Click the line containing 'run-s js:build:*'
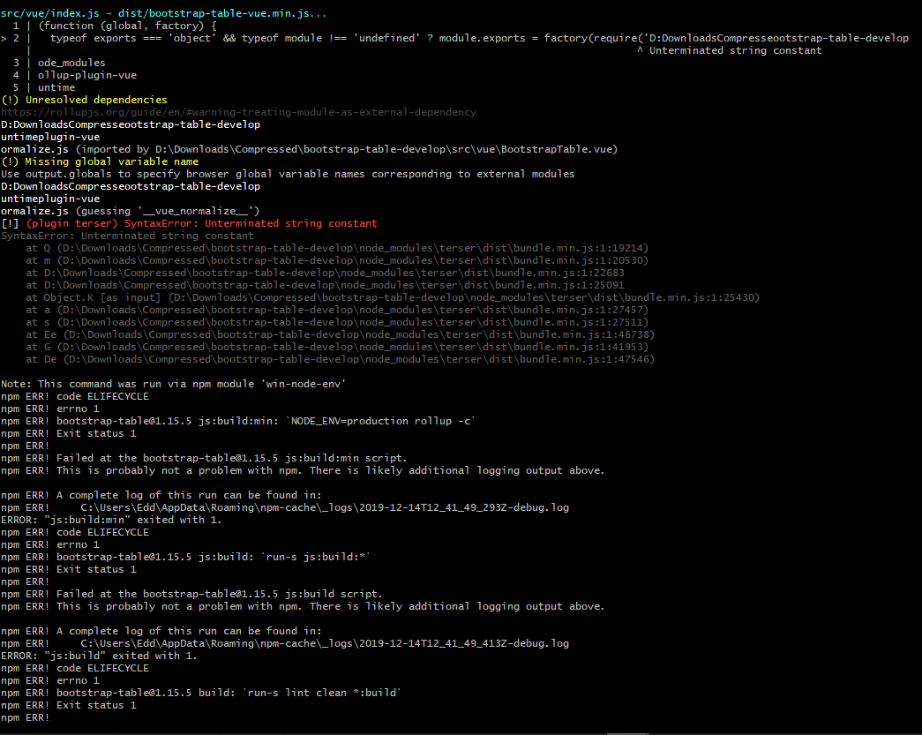Screen dimensions: 922x735 coord(186,557)
